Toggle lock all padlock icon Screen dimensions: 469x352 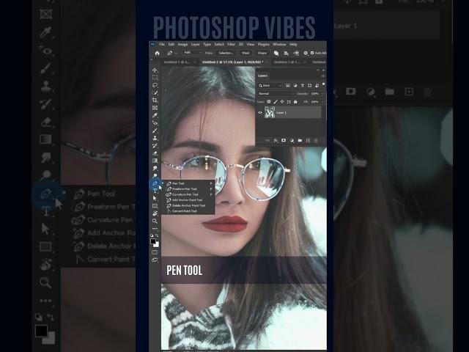[x=295, y=102]
